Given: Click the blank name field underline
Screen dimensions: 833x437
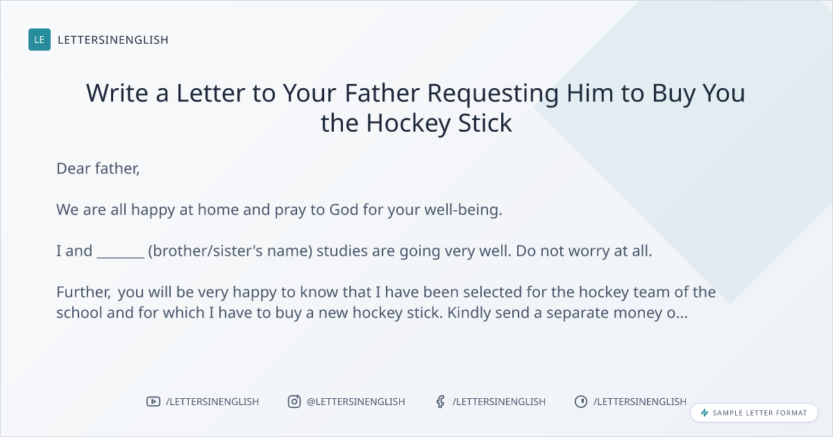Looking at the screenshot, I should 120,251.
